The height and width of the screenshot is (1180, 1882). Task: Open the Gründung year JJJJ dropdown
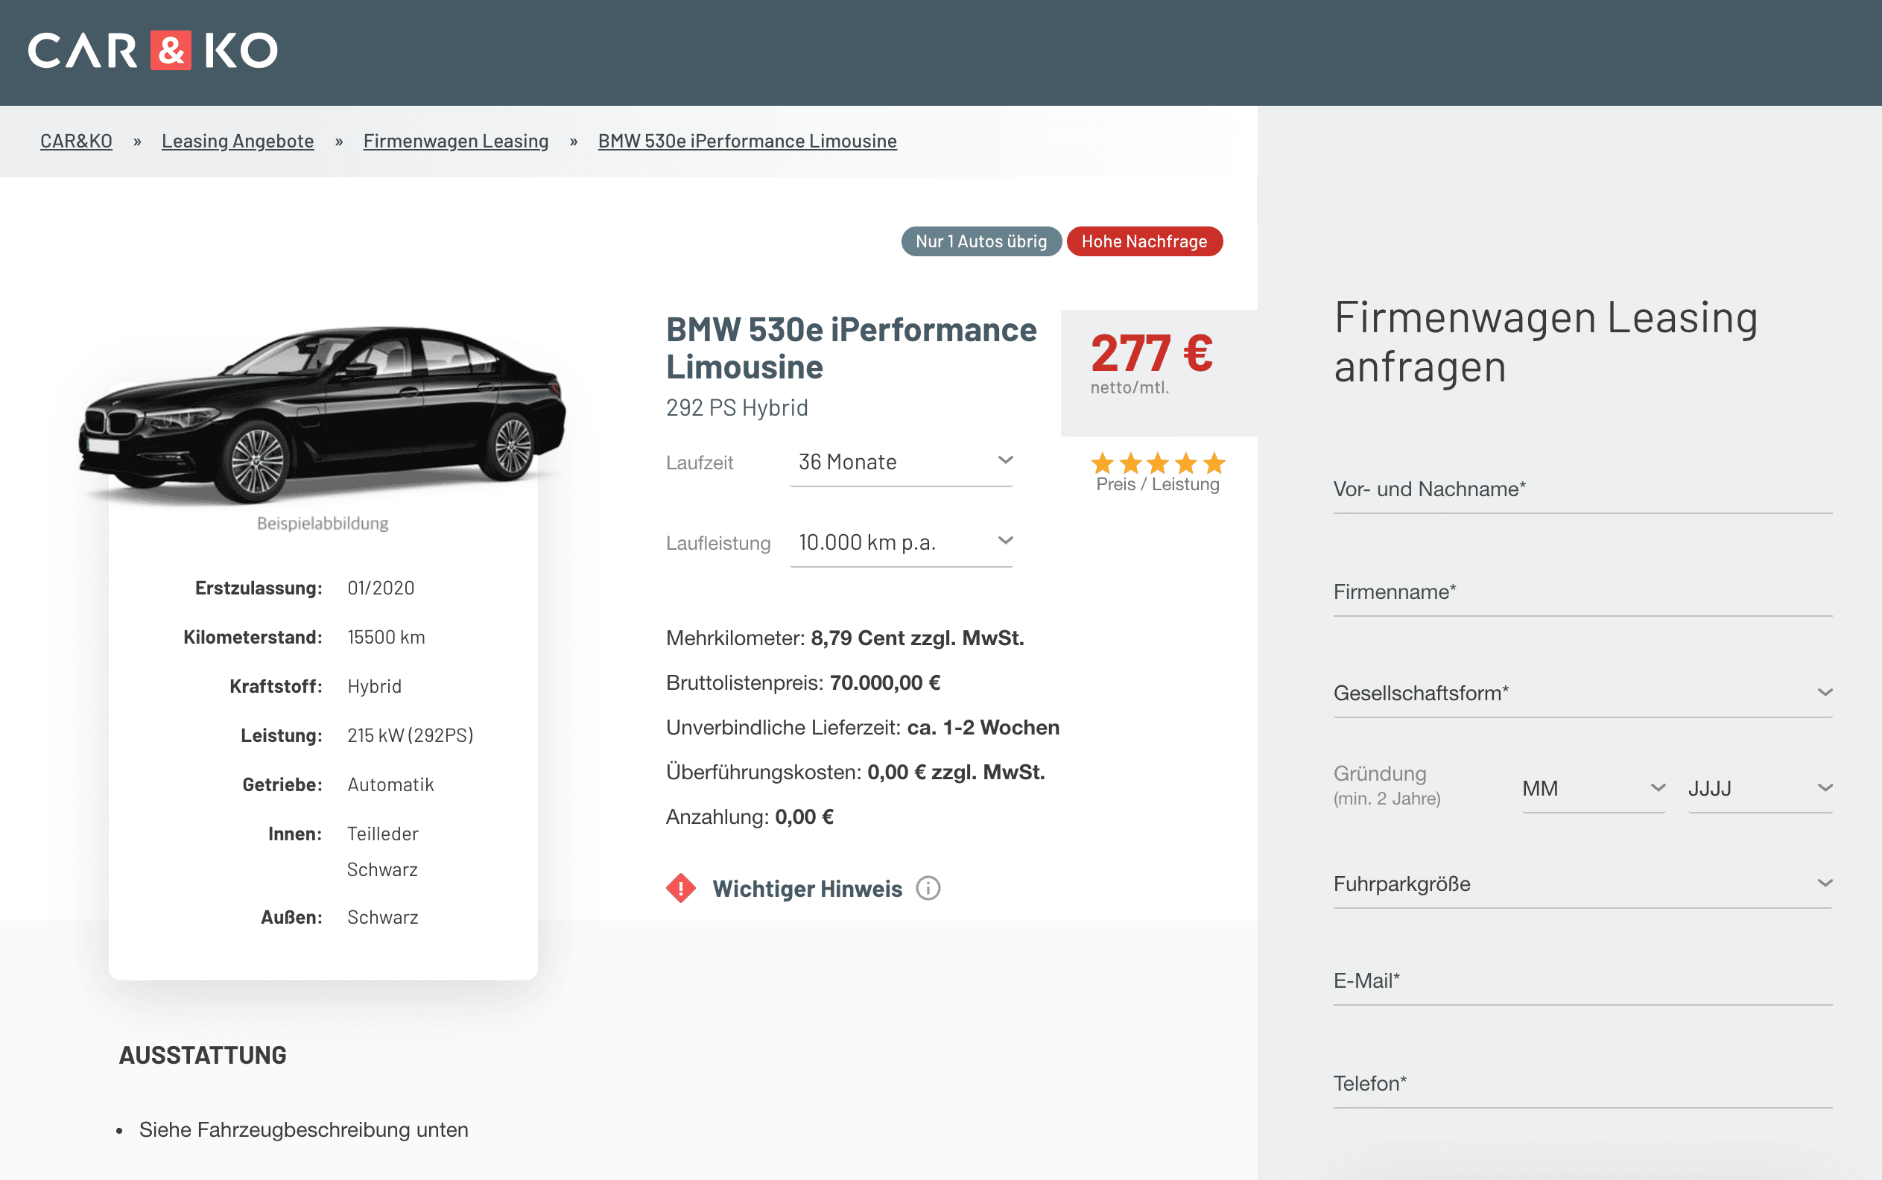(x=1760, y=788)
